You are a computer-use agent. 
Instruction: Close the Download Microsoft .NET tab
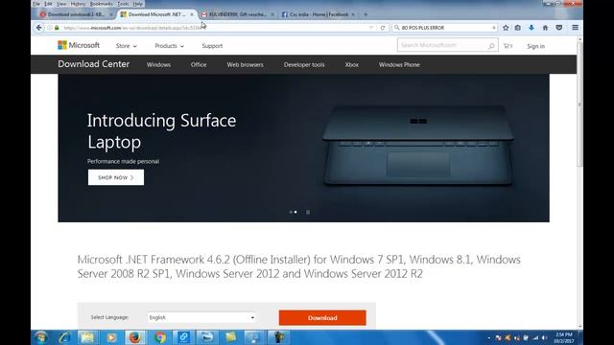click(192, 14)
